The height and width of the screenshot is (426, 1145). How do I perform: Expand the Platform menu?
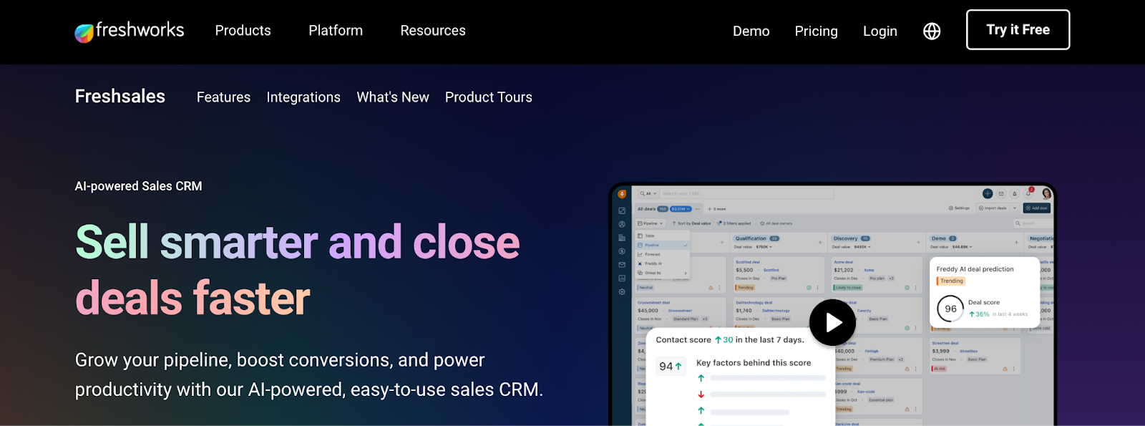click(336, 31)
